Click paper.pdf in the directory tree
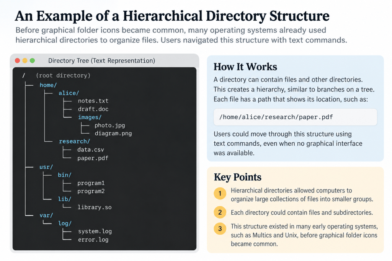The image size is (392, 261). point(93,158)
